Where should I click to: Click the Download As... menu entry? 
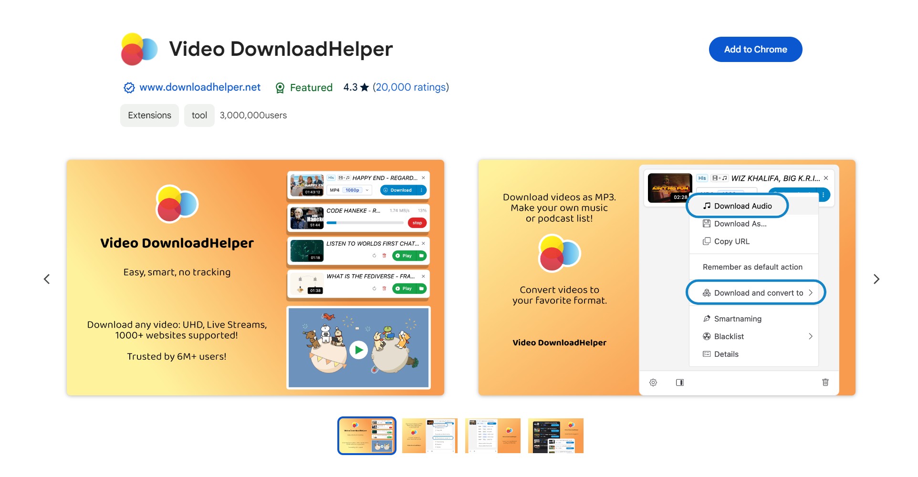pyautogui.click(x=754, y=224)
